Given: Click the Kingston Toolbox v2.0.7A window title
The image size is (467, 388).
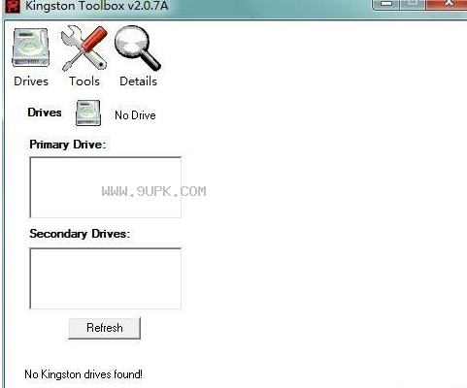Looking at the screenshot, I should point(97,6).
